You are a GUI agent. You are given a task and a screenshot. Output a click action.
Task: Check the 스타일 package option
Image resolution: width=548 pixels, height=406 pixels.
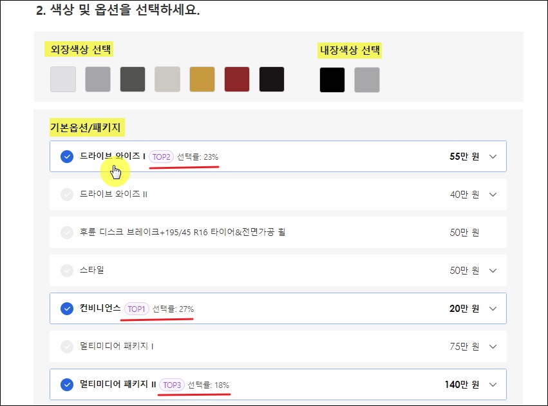67,270
